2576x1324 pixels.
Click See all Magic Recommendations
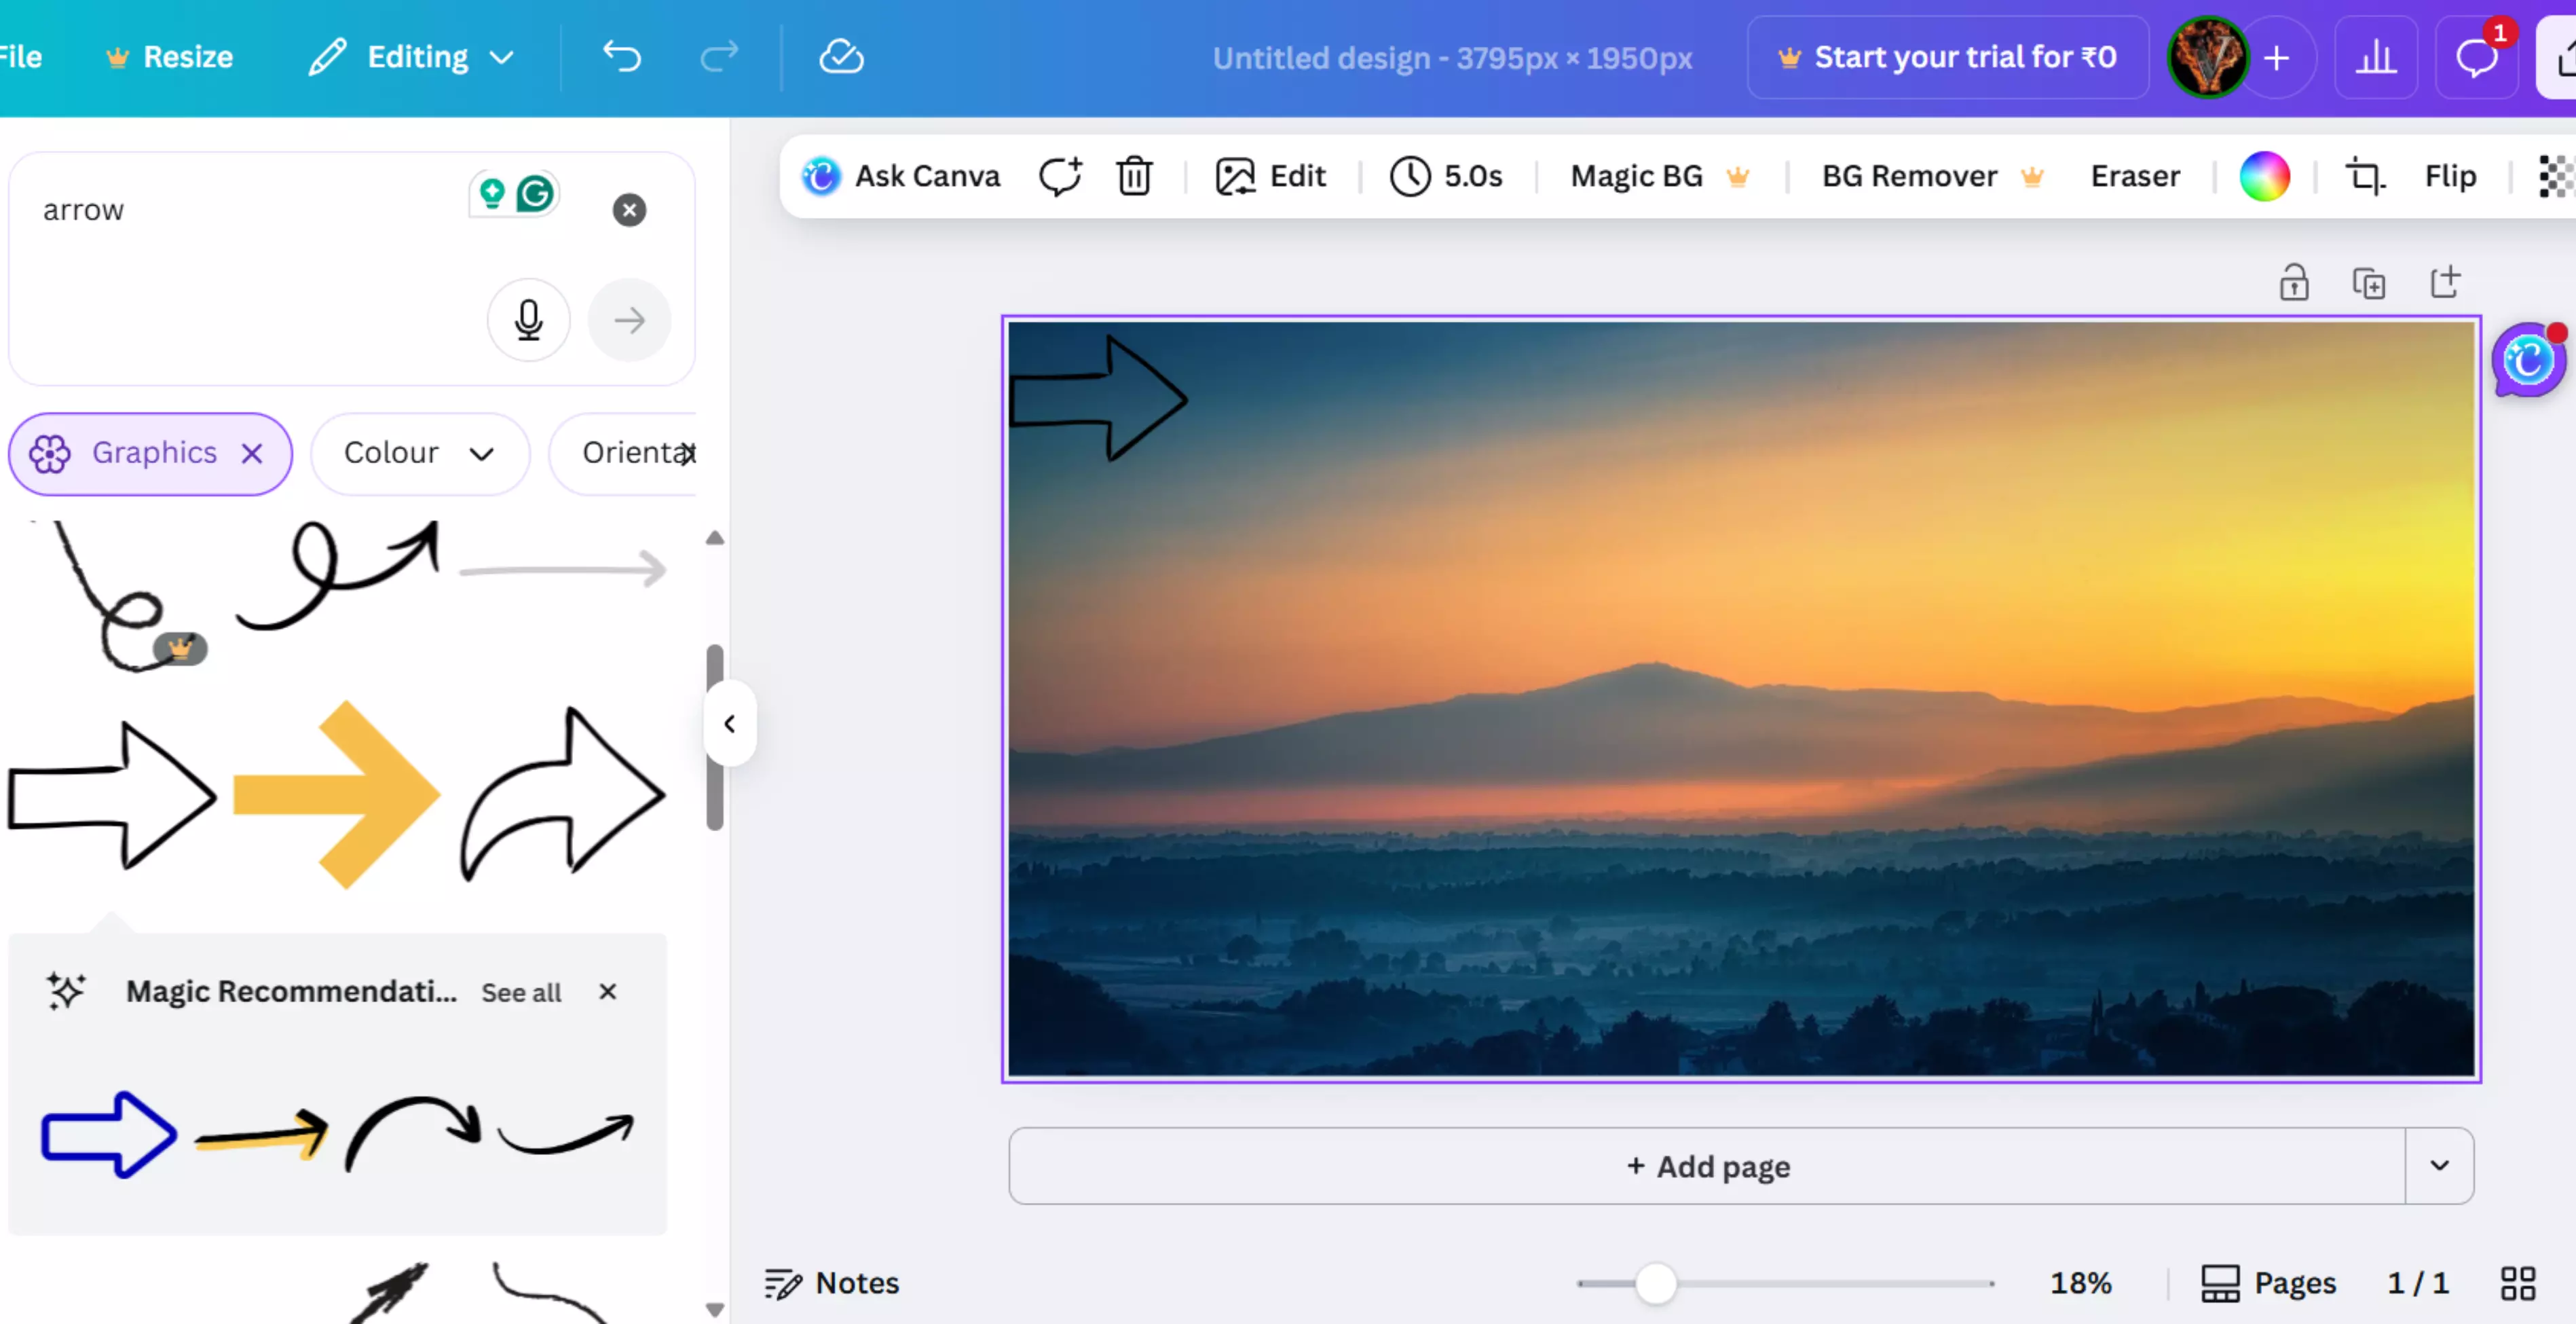(521, 992)
